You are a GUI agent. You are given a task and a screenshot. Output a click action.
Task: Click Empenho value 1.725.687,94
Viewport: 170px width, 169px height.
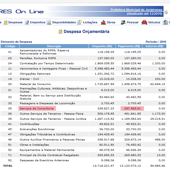point(104,84)
